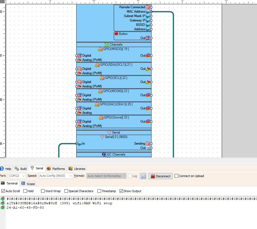257x229 pixels.
Task: Open the COM22 port dropdown
Action: pyautogui.click(x=17, y=176)
